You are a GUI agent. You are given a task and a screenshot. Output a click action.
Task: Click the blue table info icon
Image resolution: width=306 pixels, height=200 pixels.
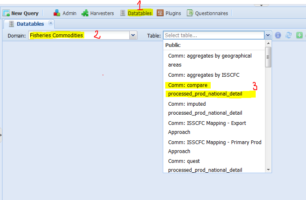[x=278, y=36]
